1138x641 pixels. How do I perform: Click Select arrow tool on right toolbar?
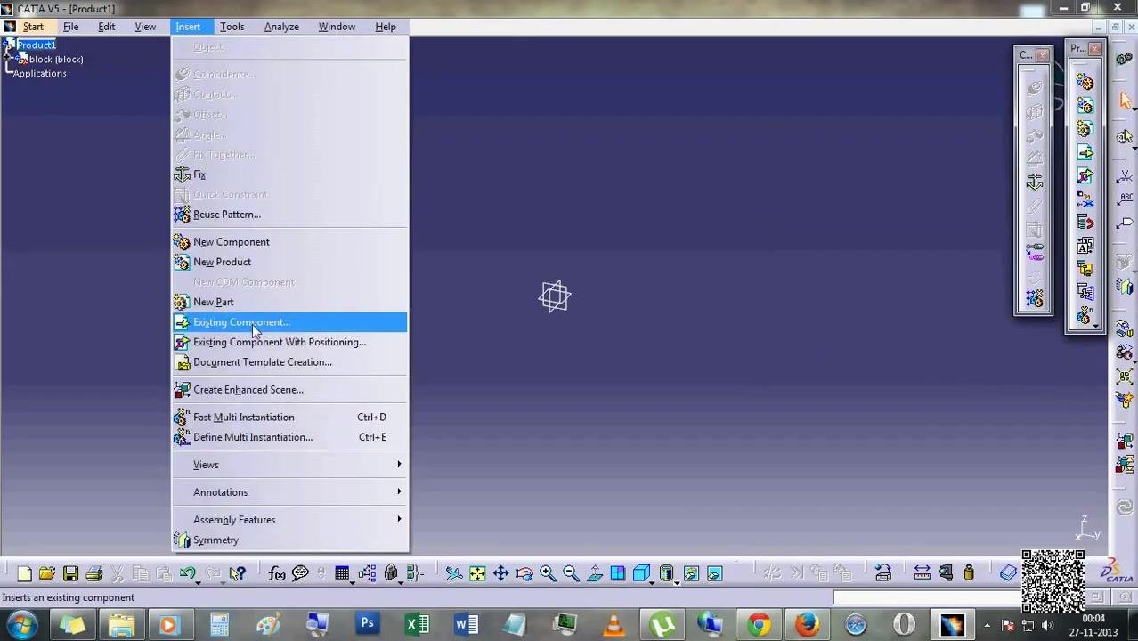tap(1126, 101)
